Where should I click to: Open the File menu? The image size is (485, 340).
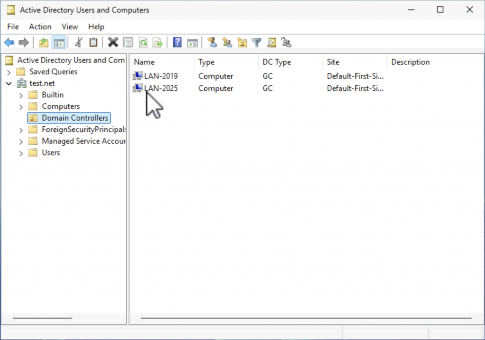tap(13, 27)
